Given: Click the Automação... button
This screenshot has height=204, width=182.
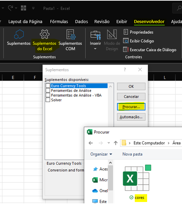Looking at the screenshot, I should coord(131,117).
